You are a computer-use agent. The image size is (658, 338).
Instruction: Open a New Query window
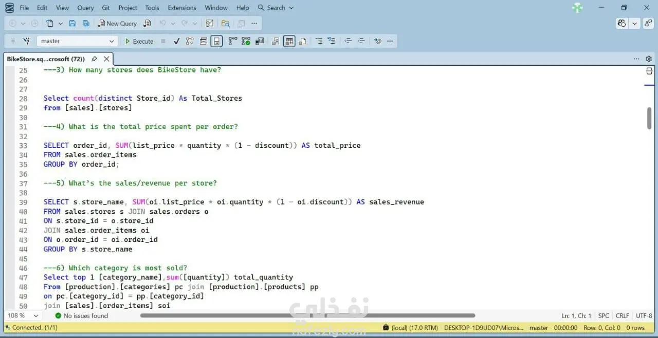tap(117, 23)
